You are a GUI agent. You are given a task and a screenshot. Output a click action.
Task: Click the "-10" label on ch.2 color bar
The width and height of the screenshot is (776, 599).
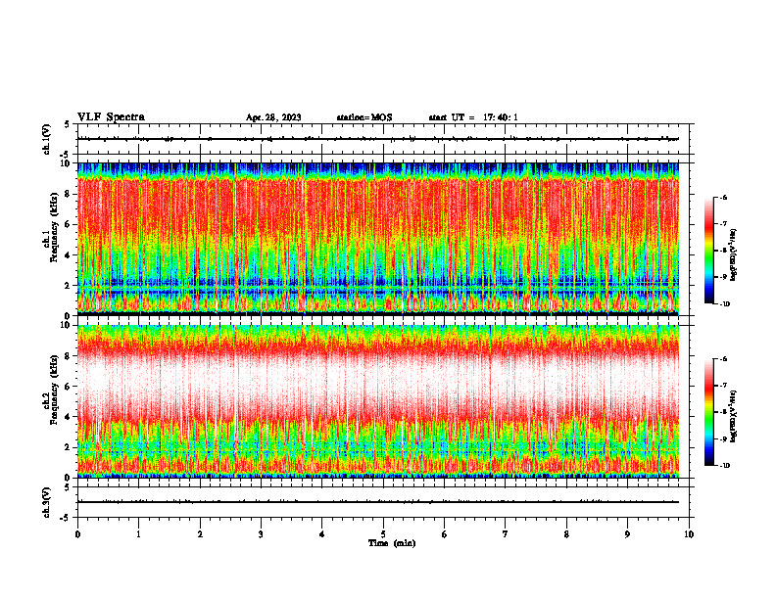pos(724,466)
